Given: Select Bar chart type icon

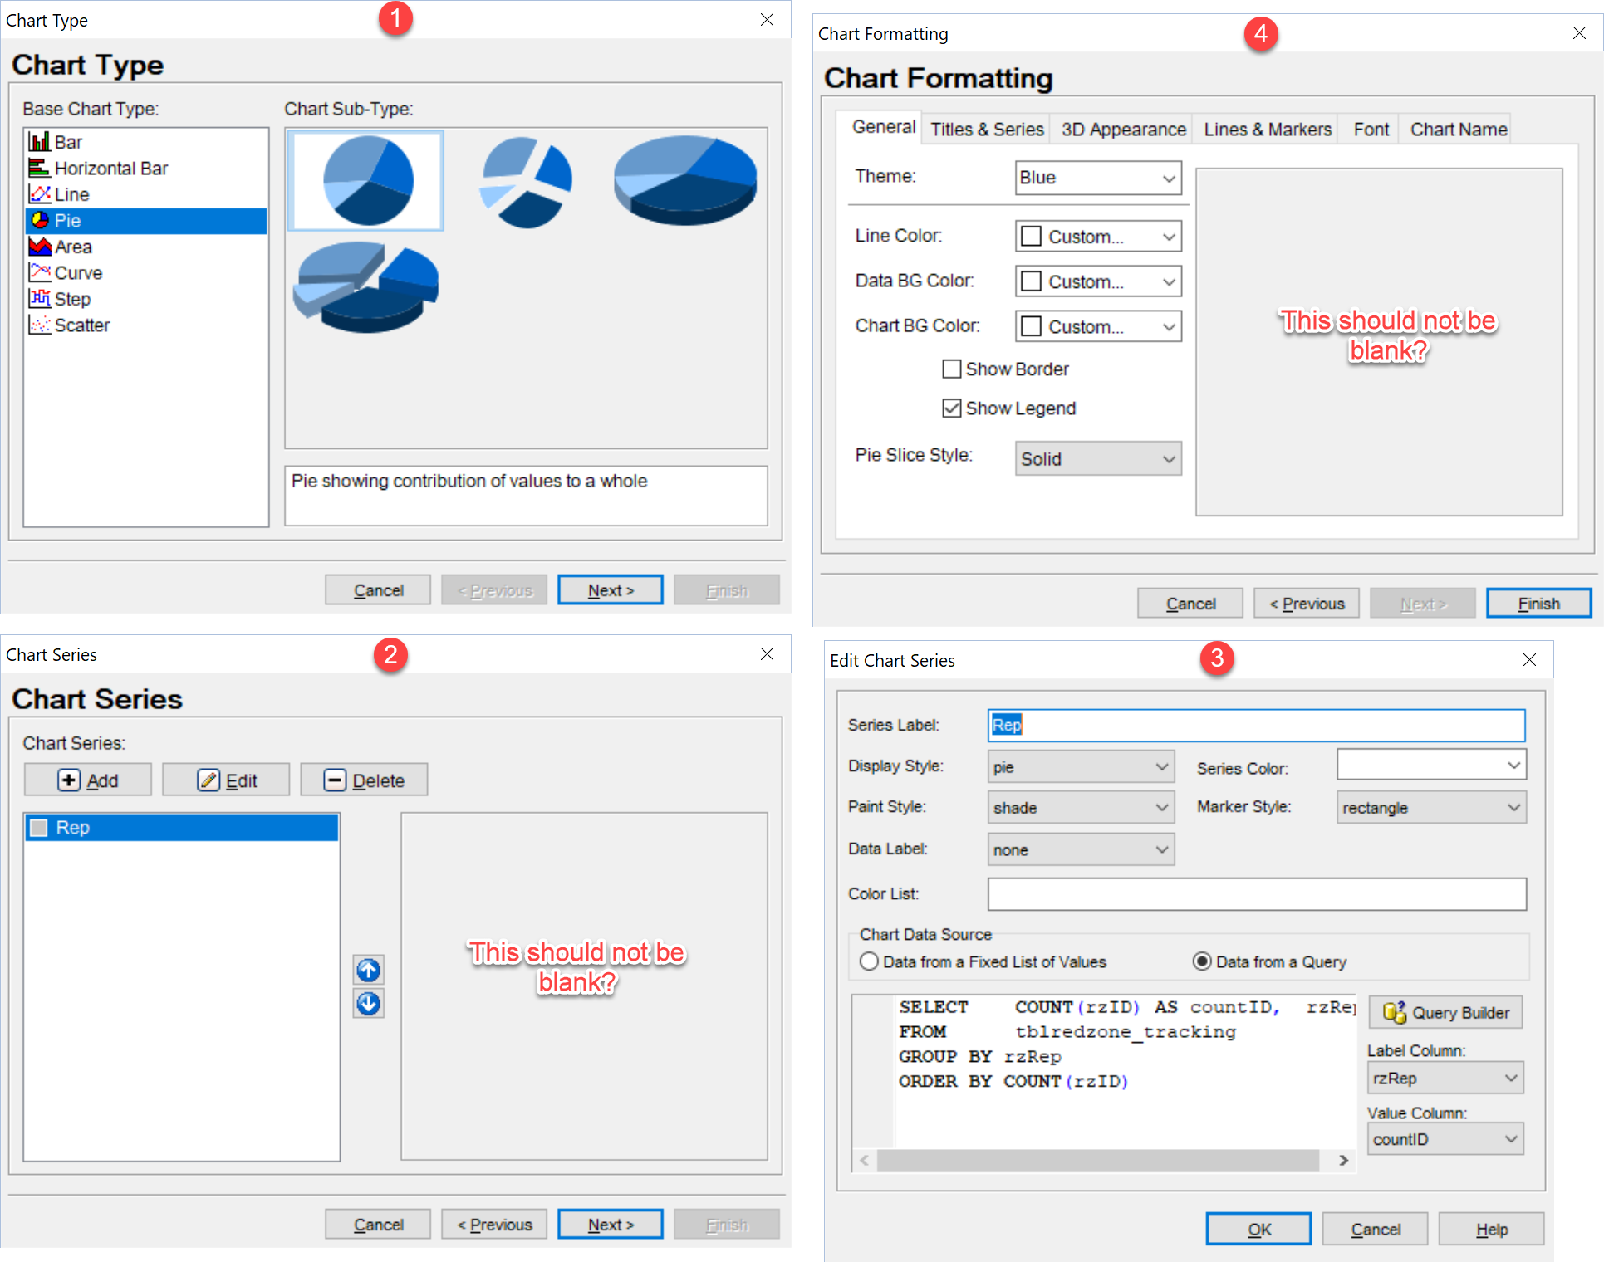Looking at the screenshot, I should [39, 142].
